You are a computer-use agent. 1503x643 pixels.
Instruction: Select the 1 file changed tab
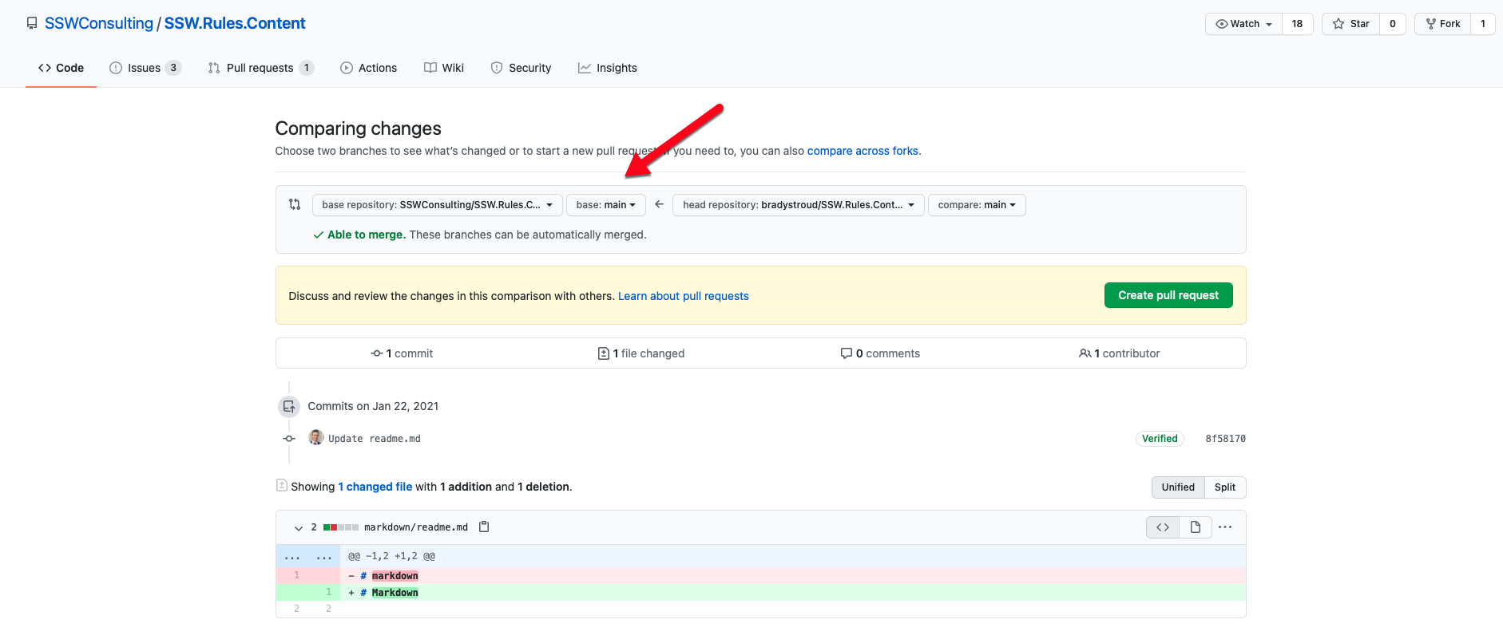tap(641, 353)
